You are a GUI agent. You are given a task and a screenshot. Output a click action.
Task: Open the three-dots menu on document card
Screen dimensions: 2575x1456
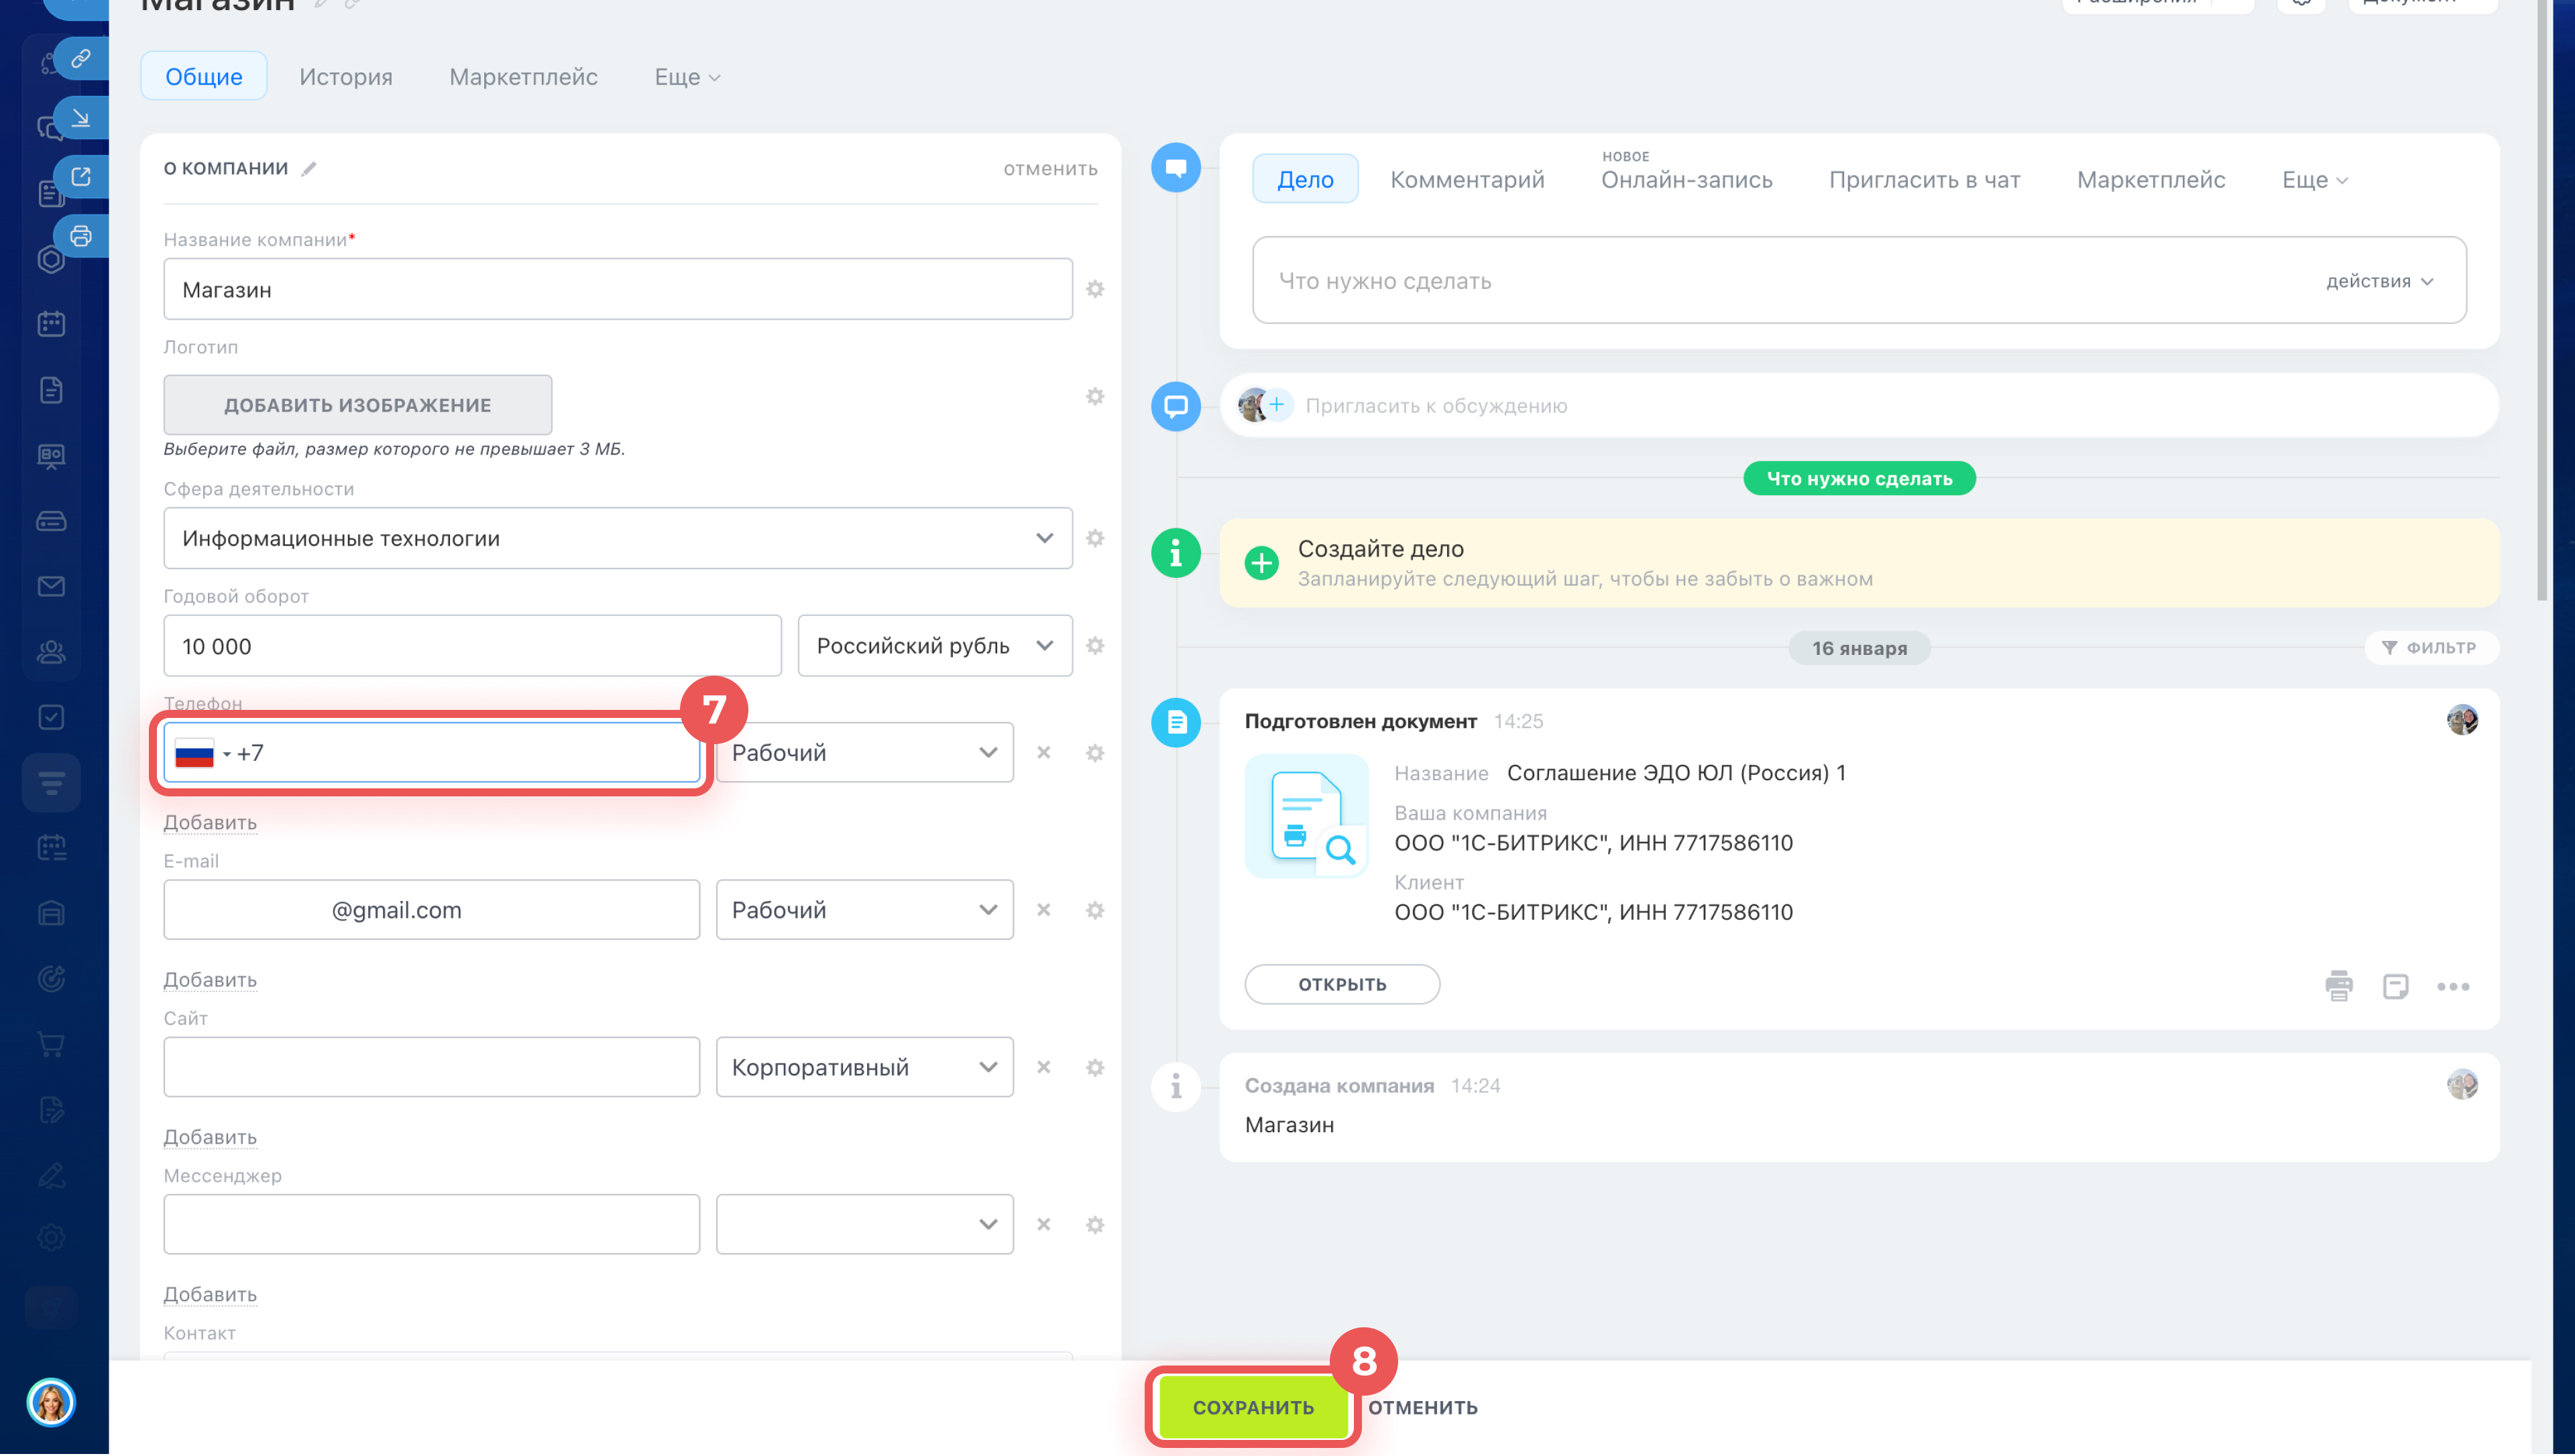tap(2452, 987)
